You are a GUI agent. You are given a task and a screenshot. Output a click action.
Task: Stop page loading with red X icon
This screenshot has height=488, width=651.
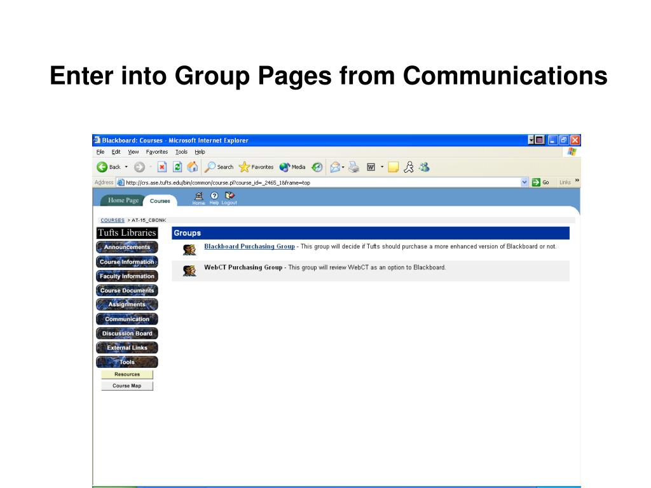point(162,167)
